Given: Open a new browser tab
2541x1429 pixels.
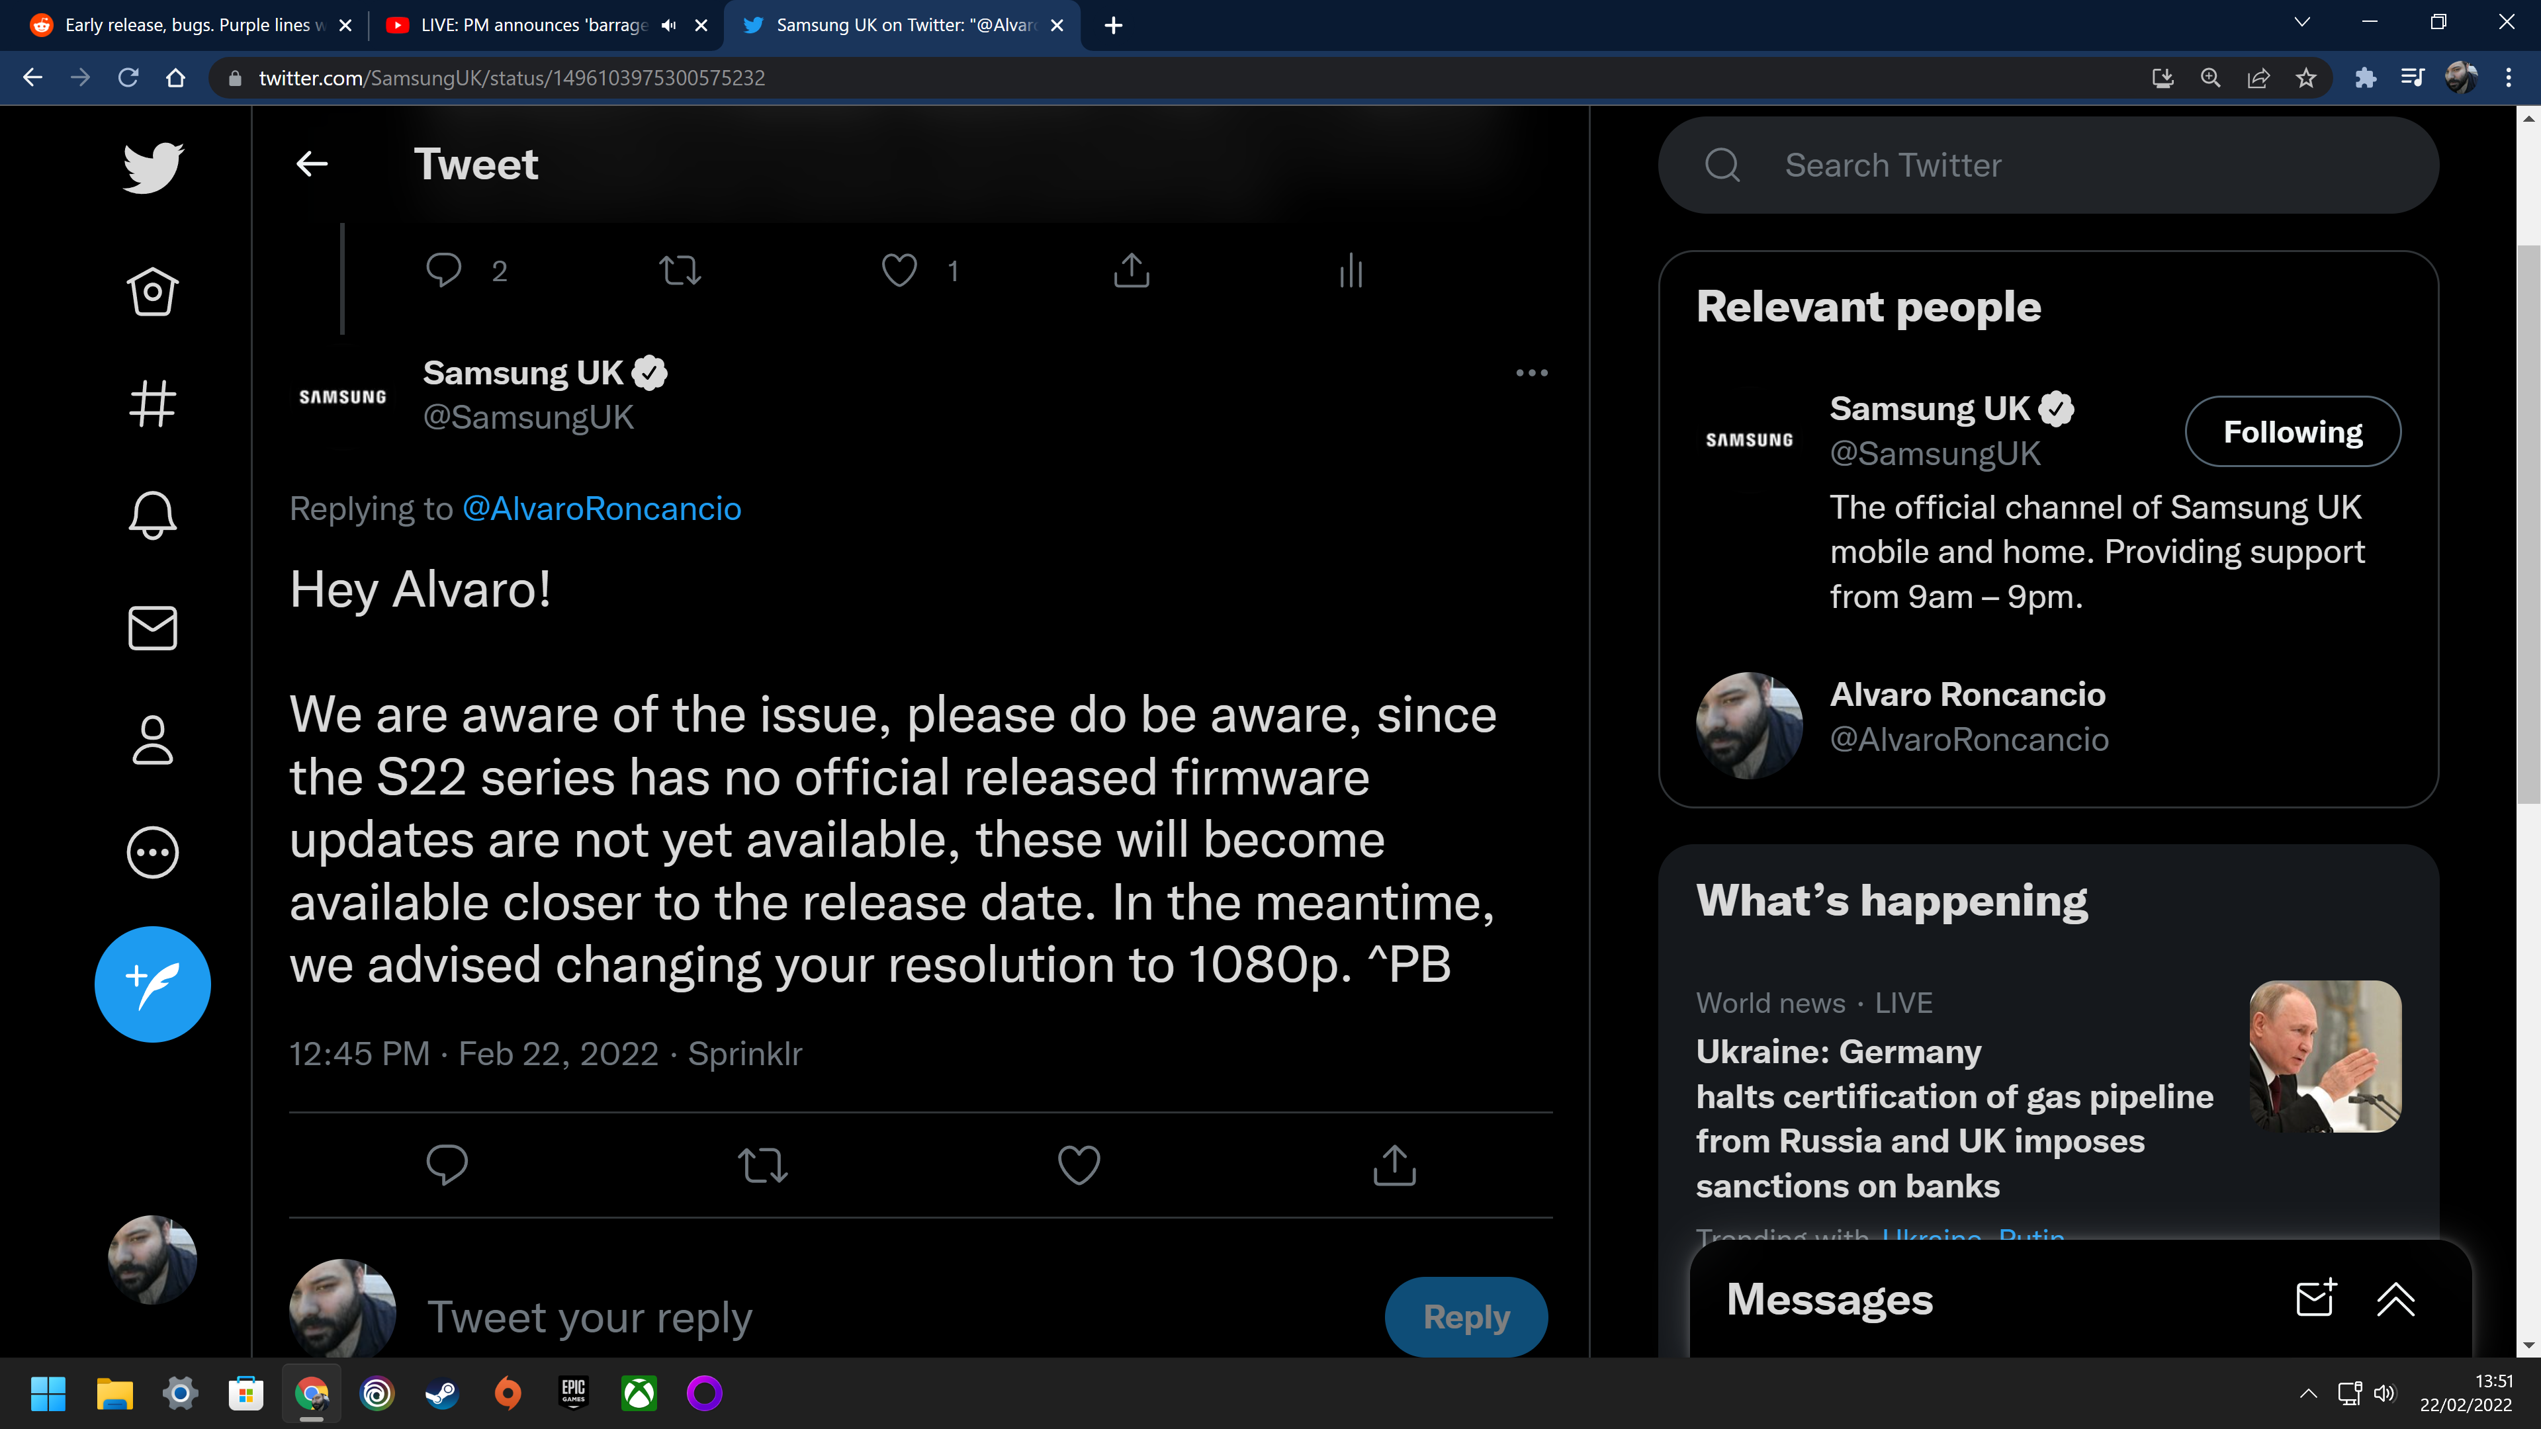Looking at the screenshot, I should click(x=1114, y=24).
